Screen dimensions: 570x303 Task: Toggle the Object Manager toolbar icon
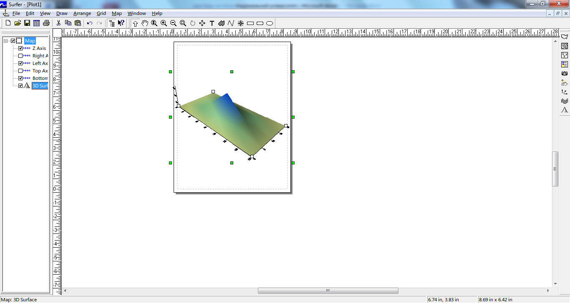pos(112,23)
